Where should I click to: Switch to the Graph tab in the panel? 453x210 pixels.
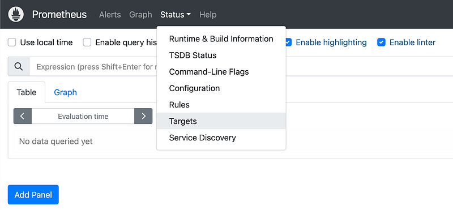click(x=65, y=92)
